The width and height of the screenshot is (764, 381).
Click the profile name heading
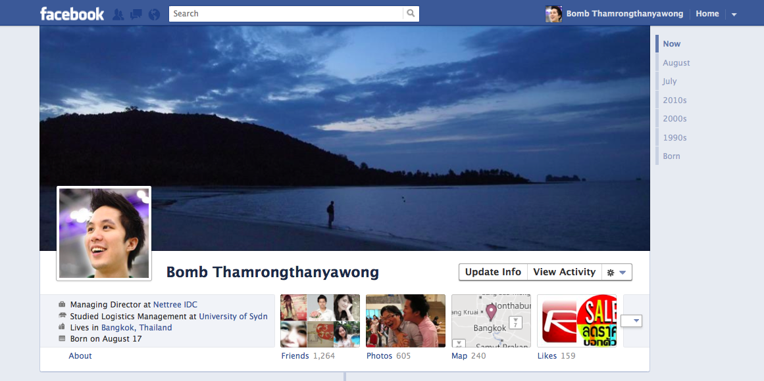point(272,272)
